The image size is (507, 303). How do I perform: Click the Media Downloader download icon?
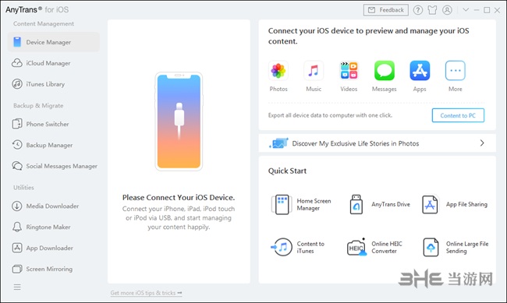[x=17, y=206]
